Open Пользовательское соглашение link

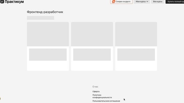click(106, 101)
